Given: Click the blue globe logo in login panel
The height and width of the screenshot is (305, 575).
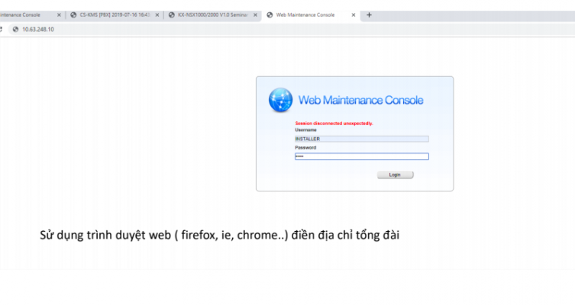Looking at the screenshot, I should pos(280,100).
